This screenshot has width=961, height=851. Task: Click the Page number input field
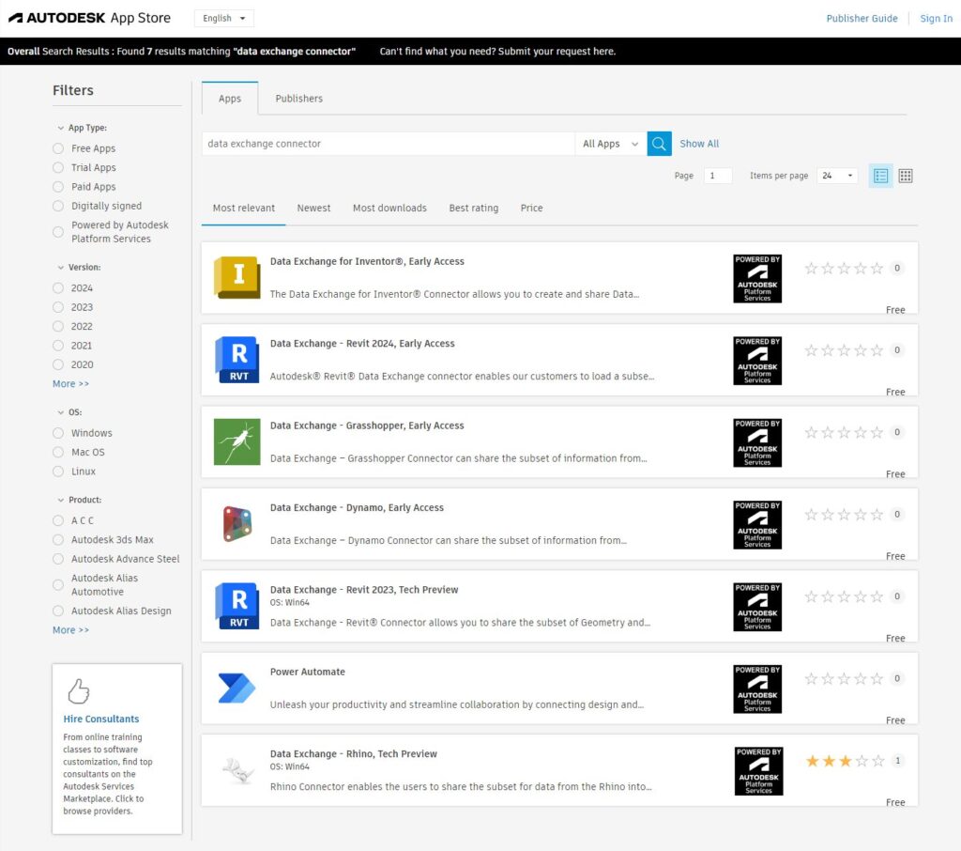718,176
